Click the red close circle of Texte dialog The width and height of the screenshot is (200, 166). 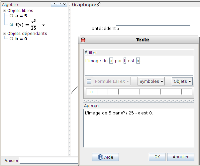coord(83,40)
